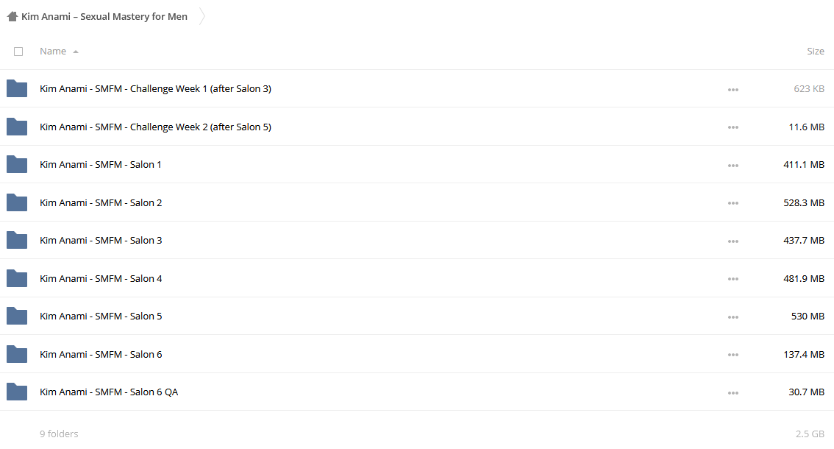
Task: Sort the list by the Name column
Action: coord(53,51)
